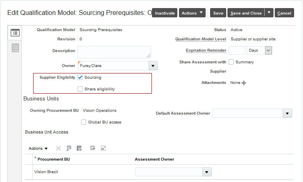Check the Global BU access box
This screenshot has width=303, height=182.
84,122
